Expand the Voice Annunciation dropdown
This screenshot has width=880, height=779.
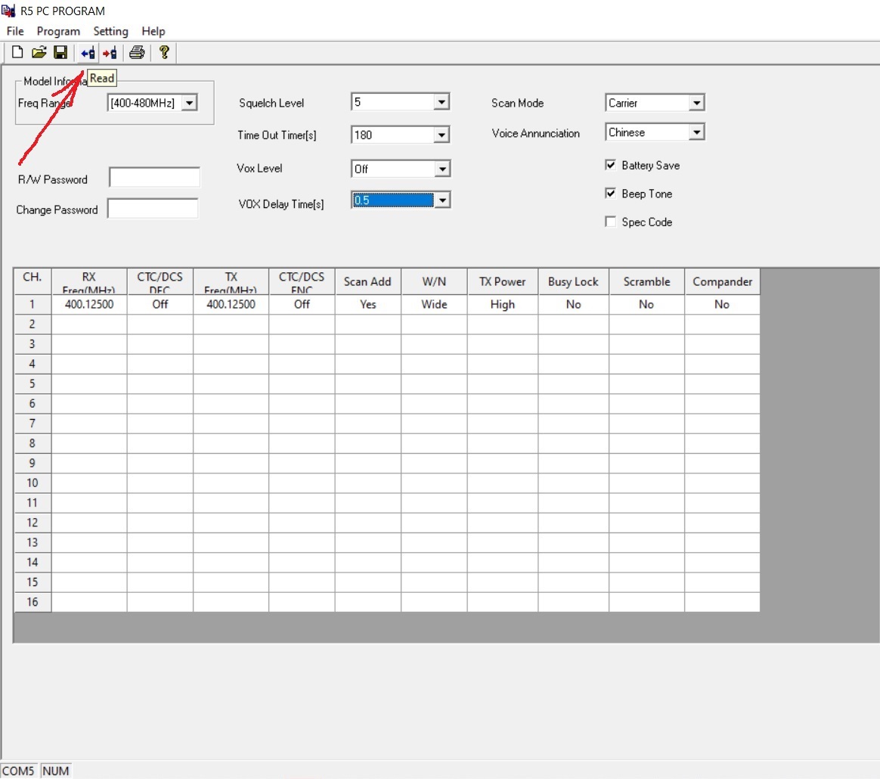(x=696, y=132)
